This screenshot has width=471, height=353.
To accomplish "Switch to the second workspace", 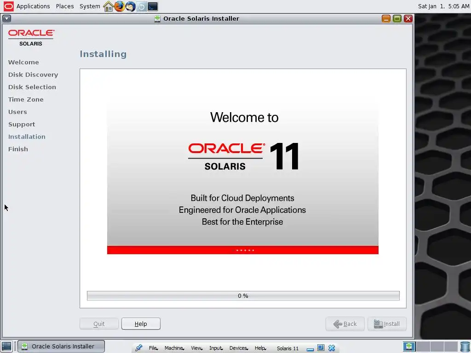I will tap(423, 346).
